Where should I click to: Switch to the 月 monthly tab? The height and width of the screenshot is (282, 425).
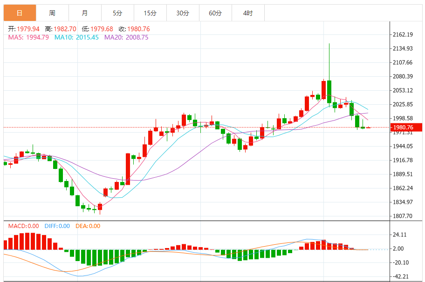[85, 13]
